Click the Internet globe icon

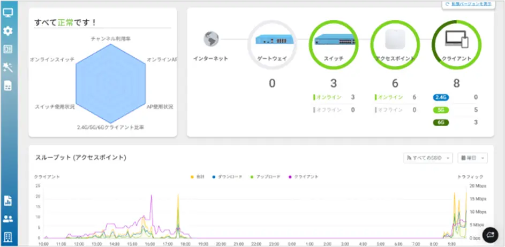(212, 40)
